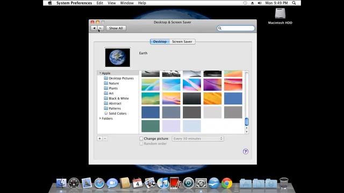Enable the Change picture checkbox
Image resolution: width=344 pixels, height=193 pixels.
(141, 138)
